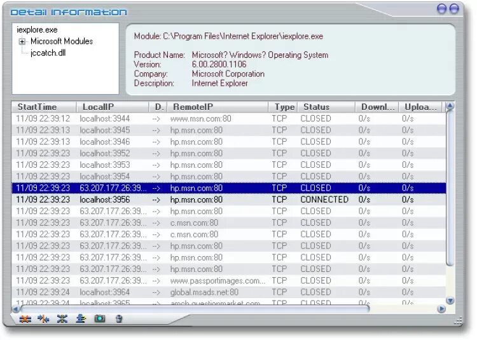Click the vertical scrollbar down arrow
The height and width of the screenshot is (340, 477).
click(x=450, y=301)
